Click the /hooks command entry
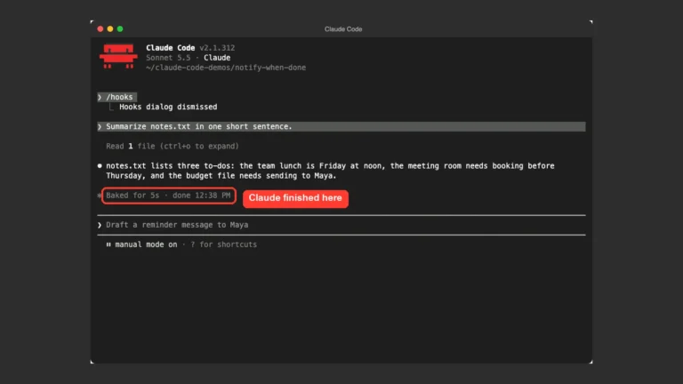The image size is (683, 384). click(117, 97)
